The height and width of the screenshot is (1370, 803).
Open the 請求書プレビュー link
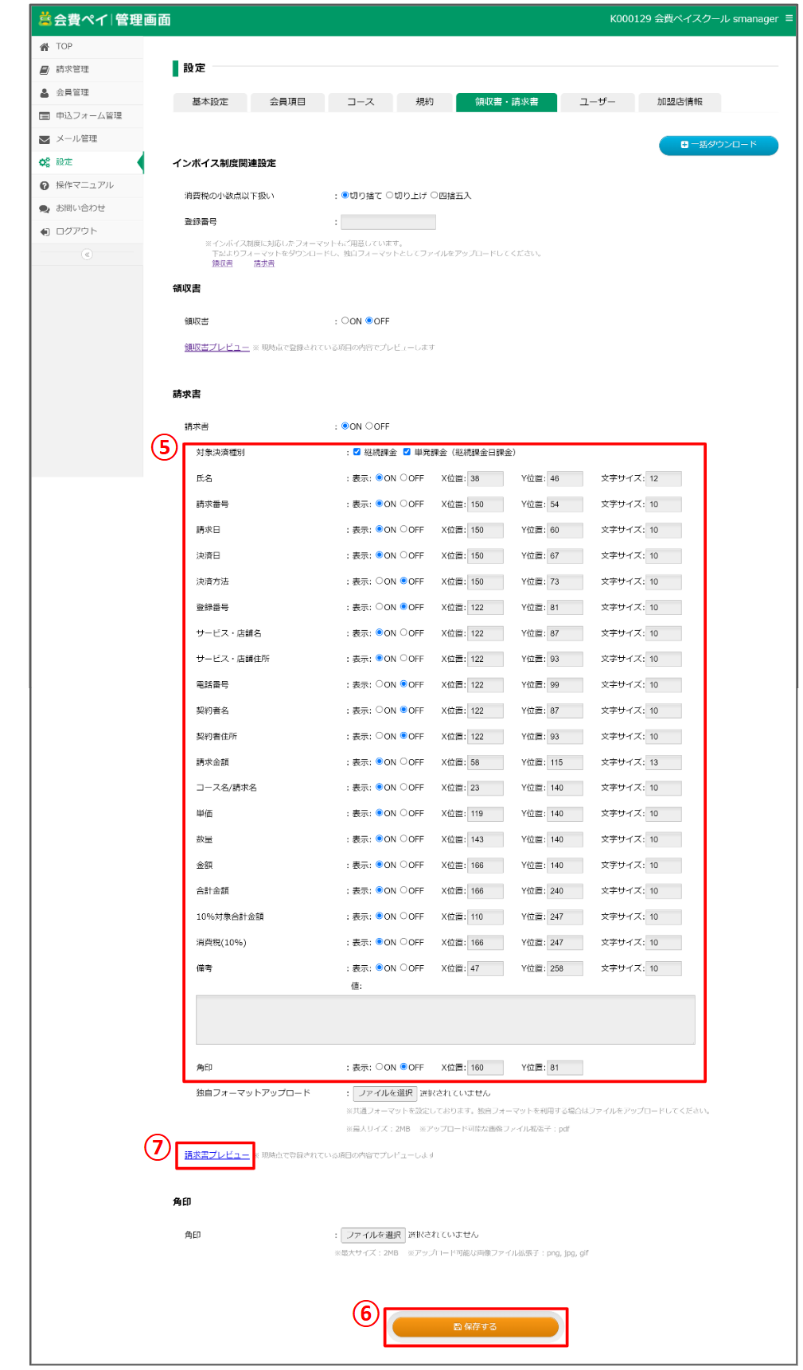[216, 1155]
